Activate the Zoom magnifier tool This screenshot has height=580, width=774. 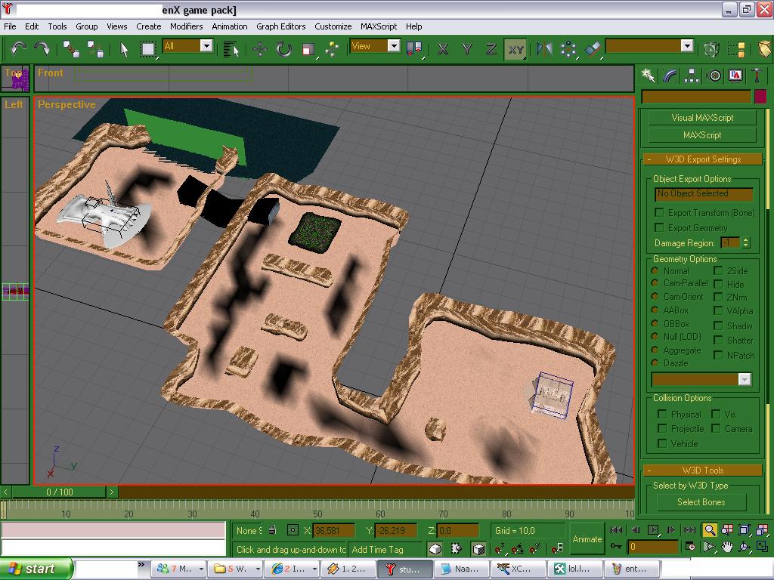[710, 530]
